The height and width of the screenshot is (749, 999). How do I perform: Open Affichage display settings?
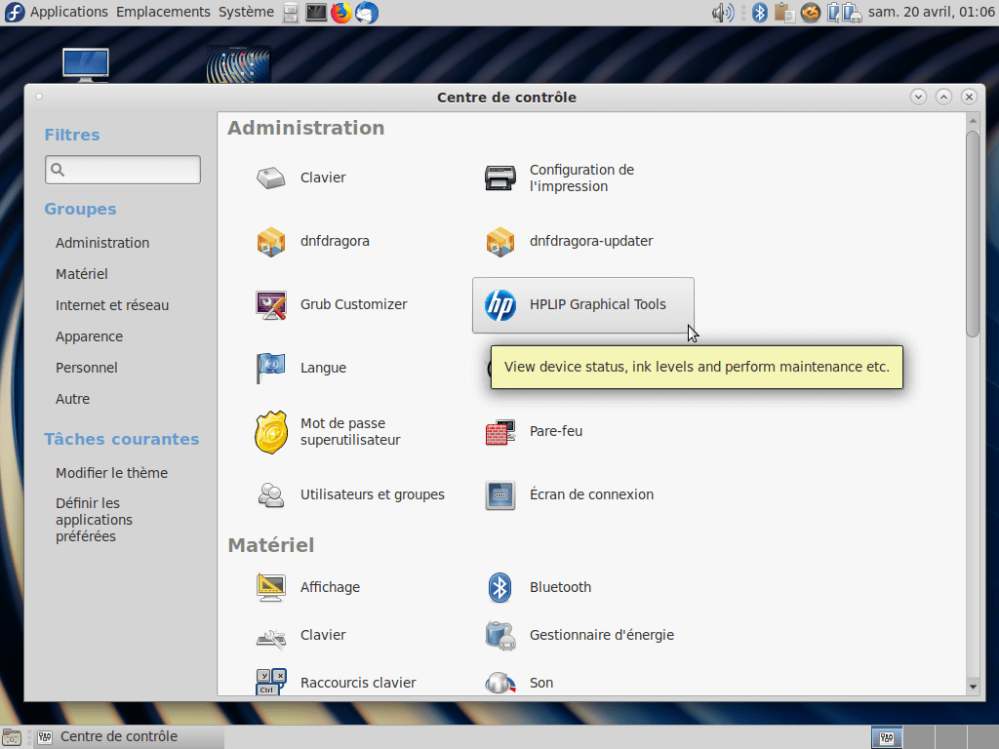pyautogui.click(x=307, y=587)
